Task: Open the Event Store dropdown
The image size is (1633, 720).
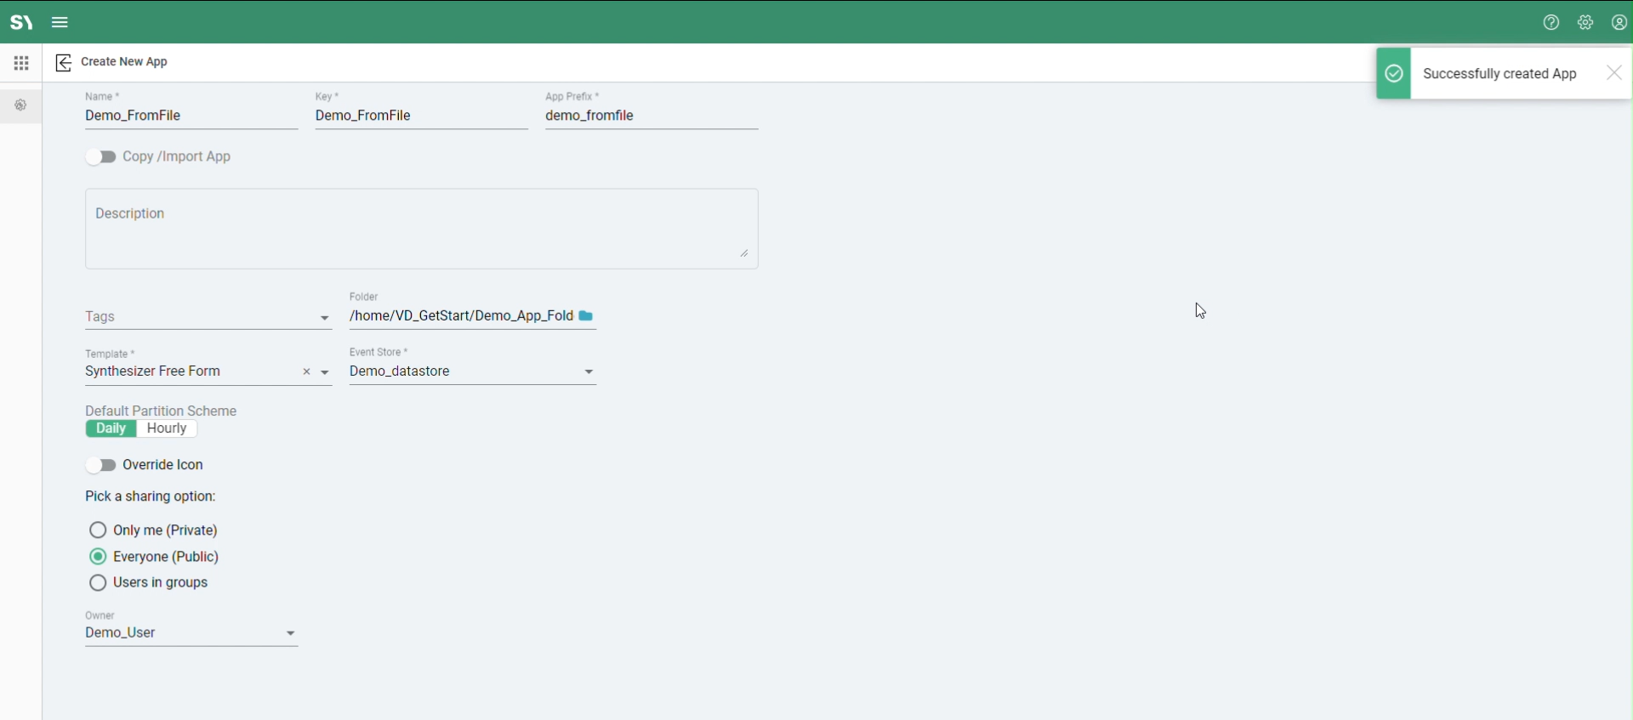Action: 589,372
